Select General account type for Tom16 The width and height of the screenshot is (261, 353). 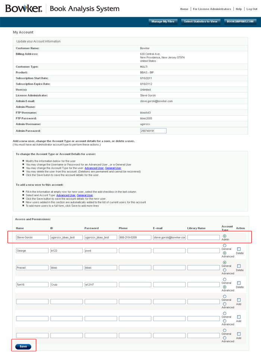point(224,279)
